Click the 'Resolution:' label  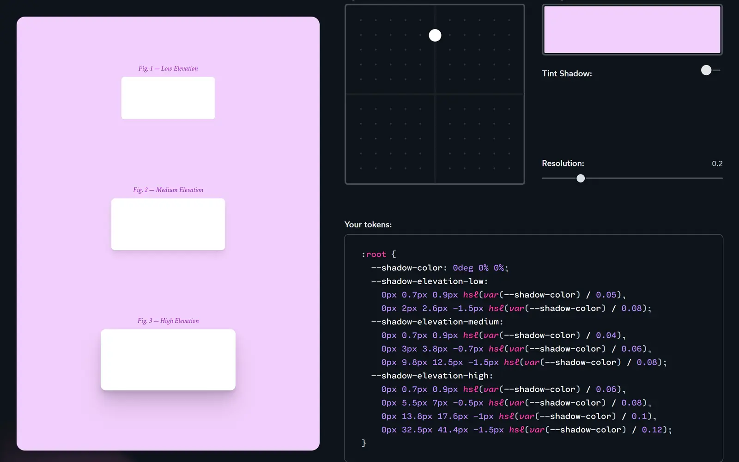[563, 164]
